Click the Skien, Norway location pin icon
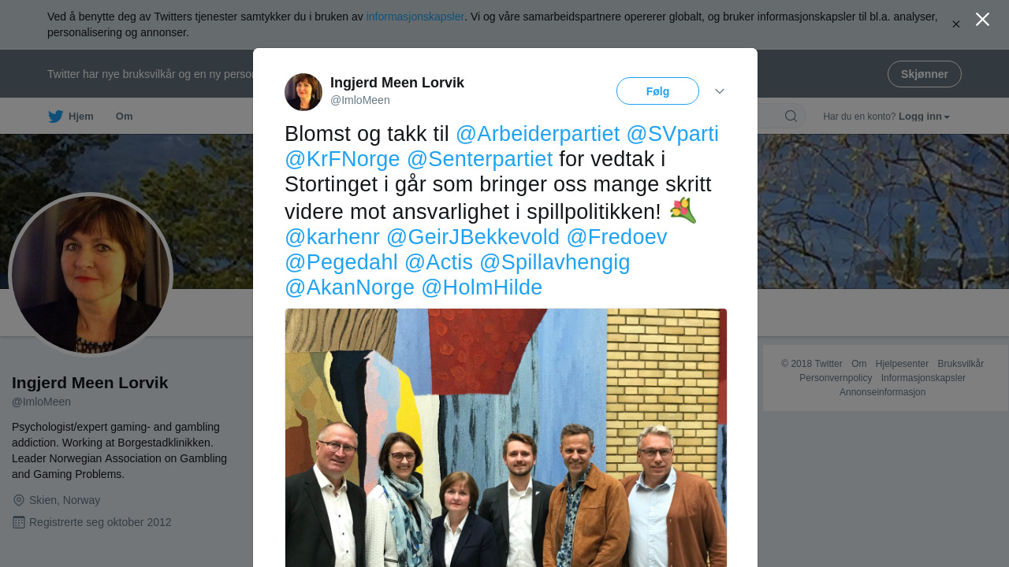Screen dimensions: 1009x567 [x=19, y=500]
